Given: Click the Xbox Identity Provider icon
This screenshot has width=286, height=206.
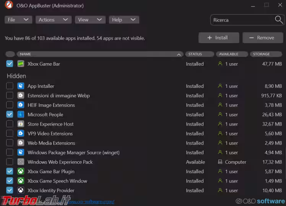Looking at the screenshot, I should pos(21,190).
